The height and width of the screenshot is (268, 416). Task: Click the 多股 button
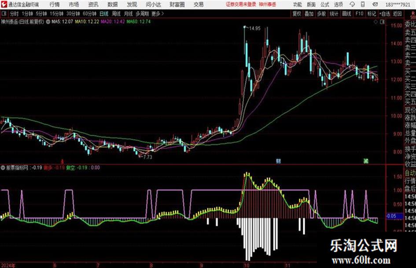321,14
